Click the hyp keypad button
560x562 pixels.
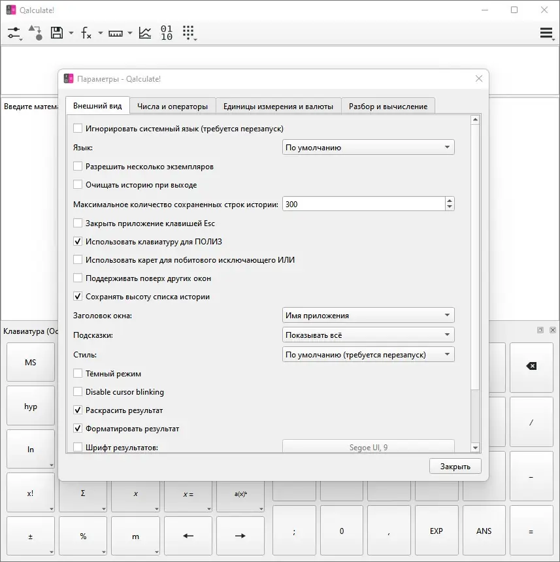(31, 406)
